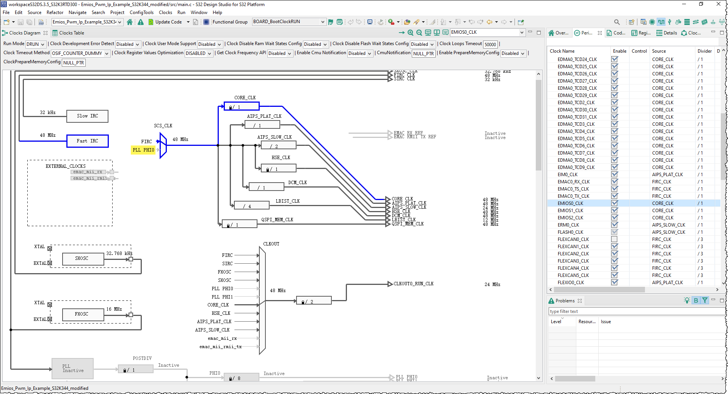Switch to the Clocks tool icon
The image size is (728, 394).
tap(661, 22)
